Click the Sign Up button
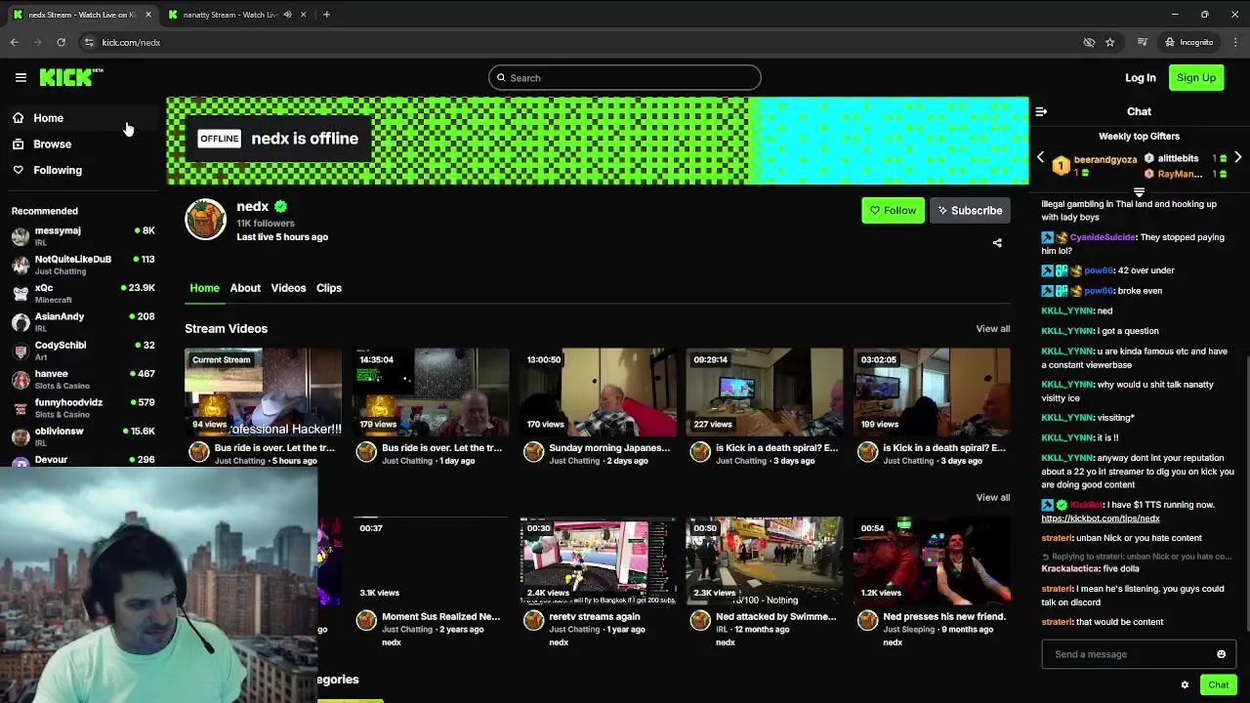This screenshot has width=1250, height=703. (x=1196, y=78)
